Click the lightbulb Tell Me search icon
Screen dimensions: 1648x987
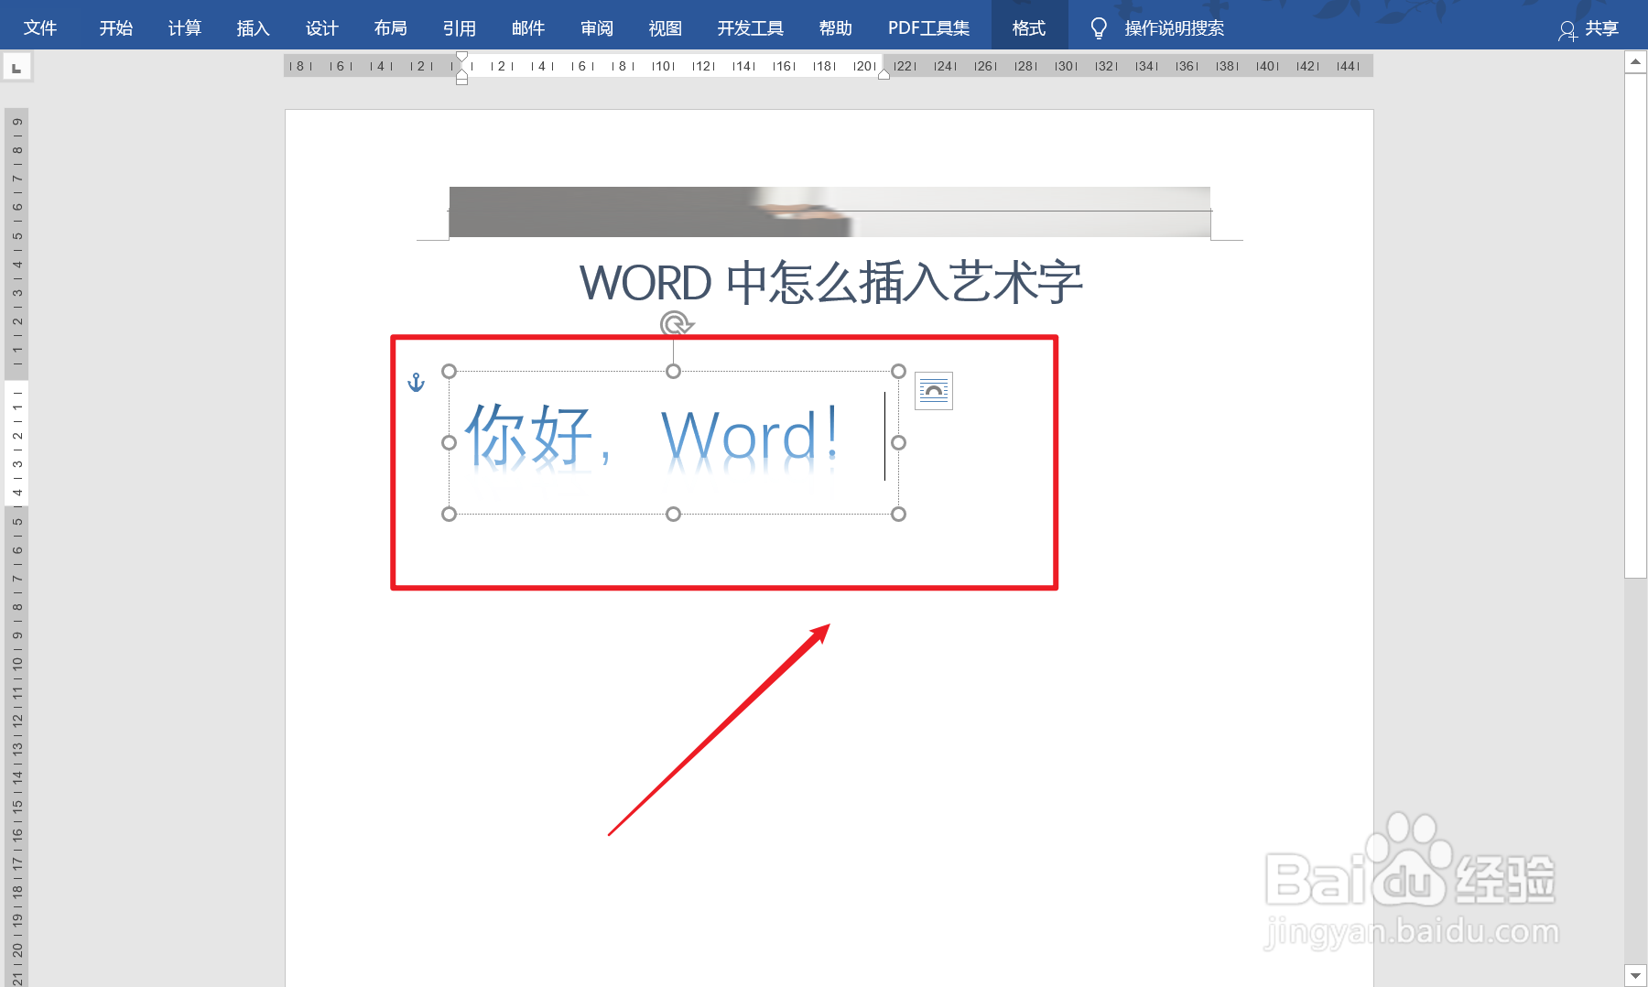pos(1099,27)
